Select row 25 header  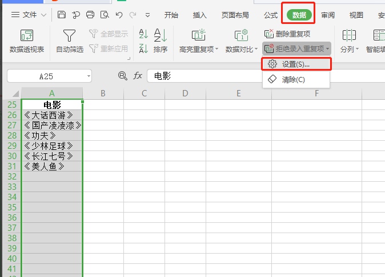tap(12, 104)
